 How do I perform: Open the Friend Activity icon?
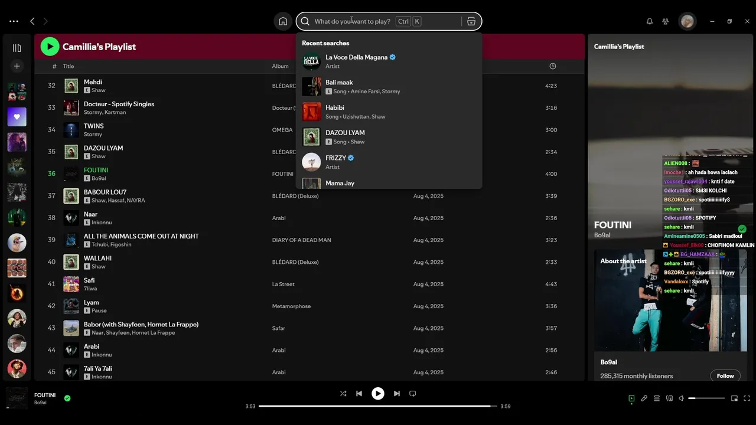(x=666, y=21)
